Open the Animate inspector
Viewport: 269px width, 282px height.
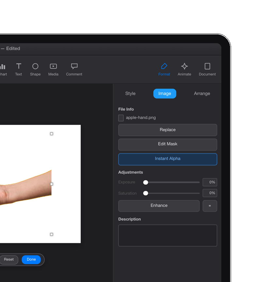(x=184, y=69)
